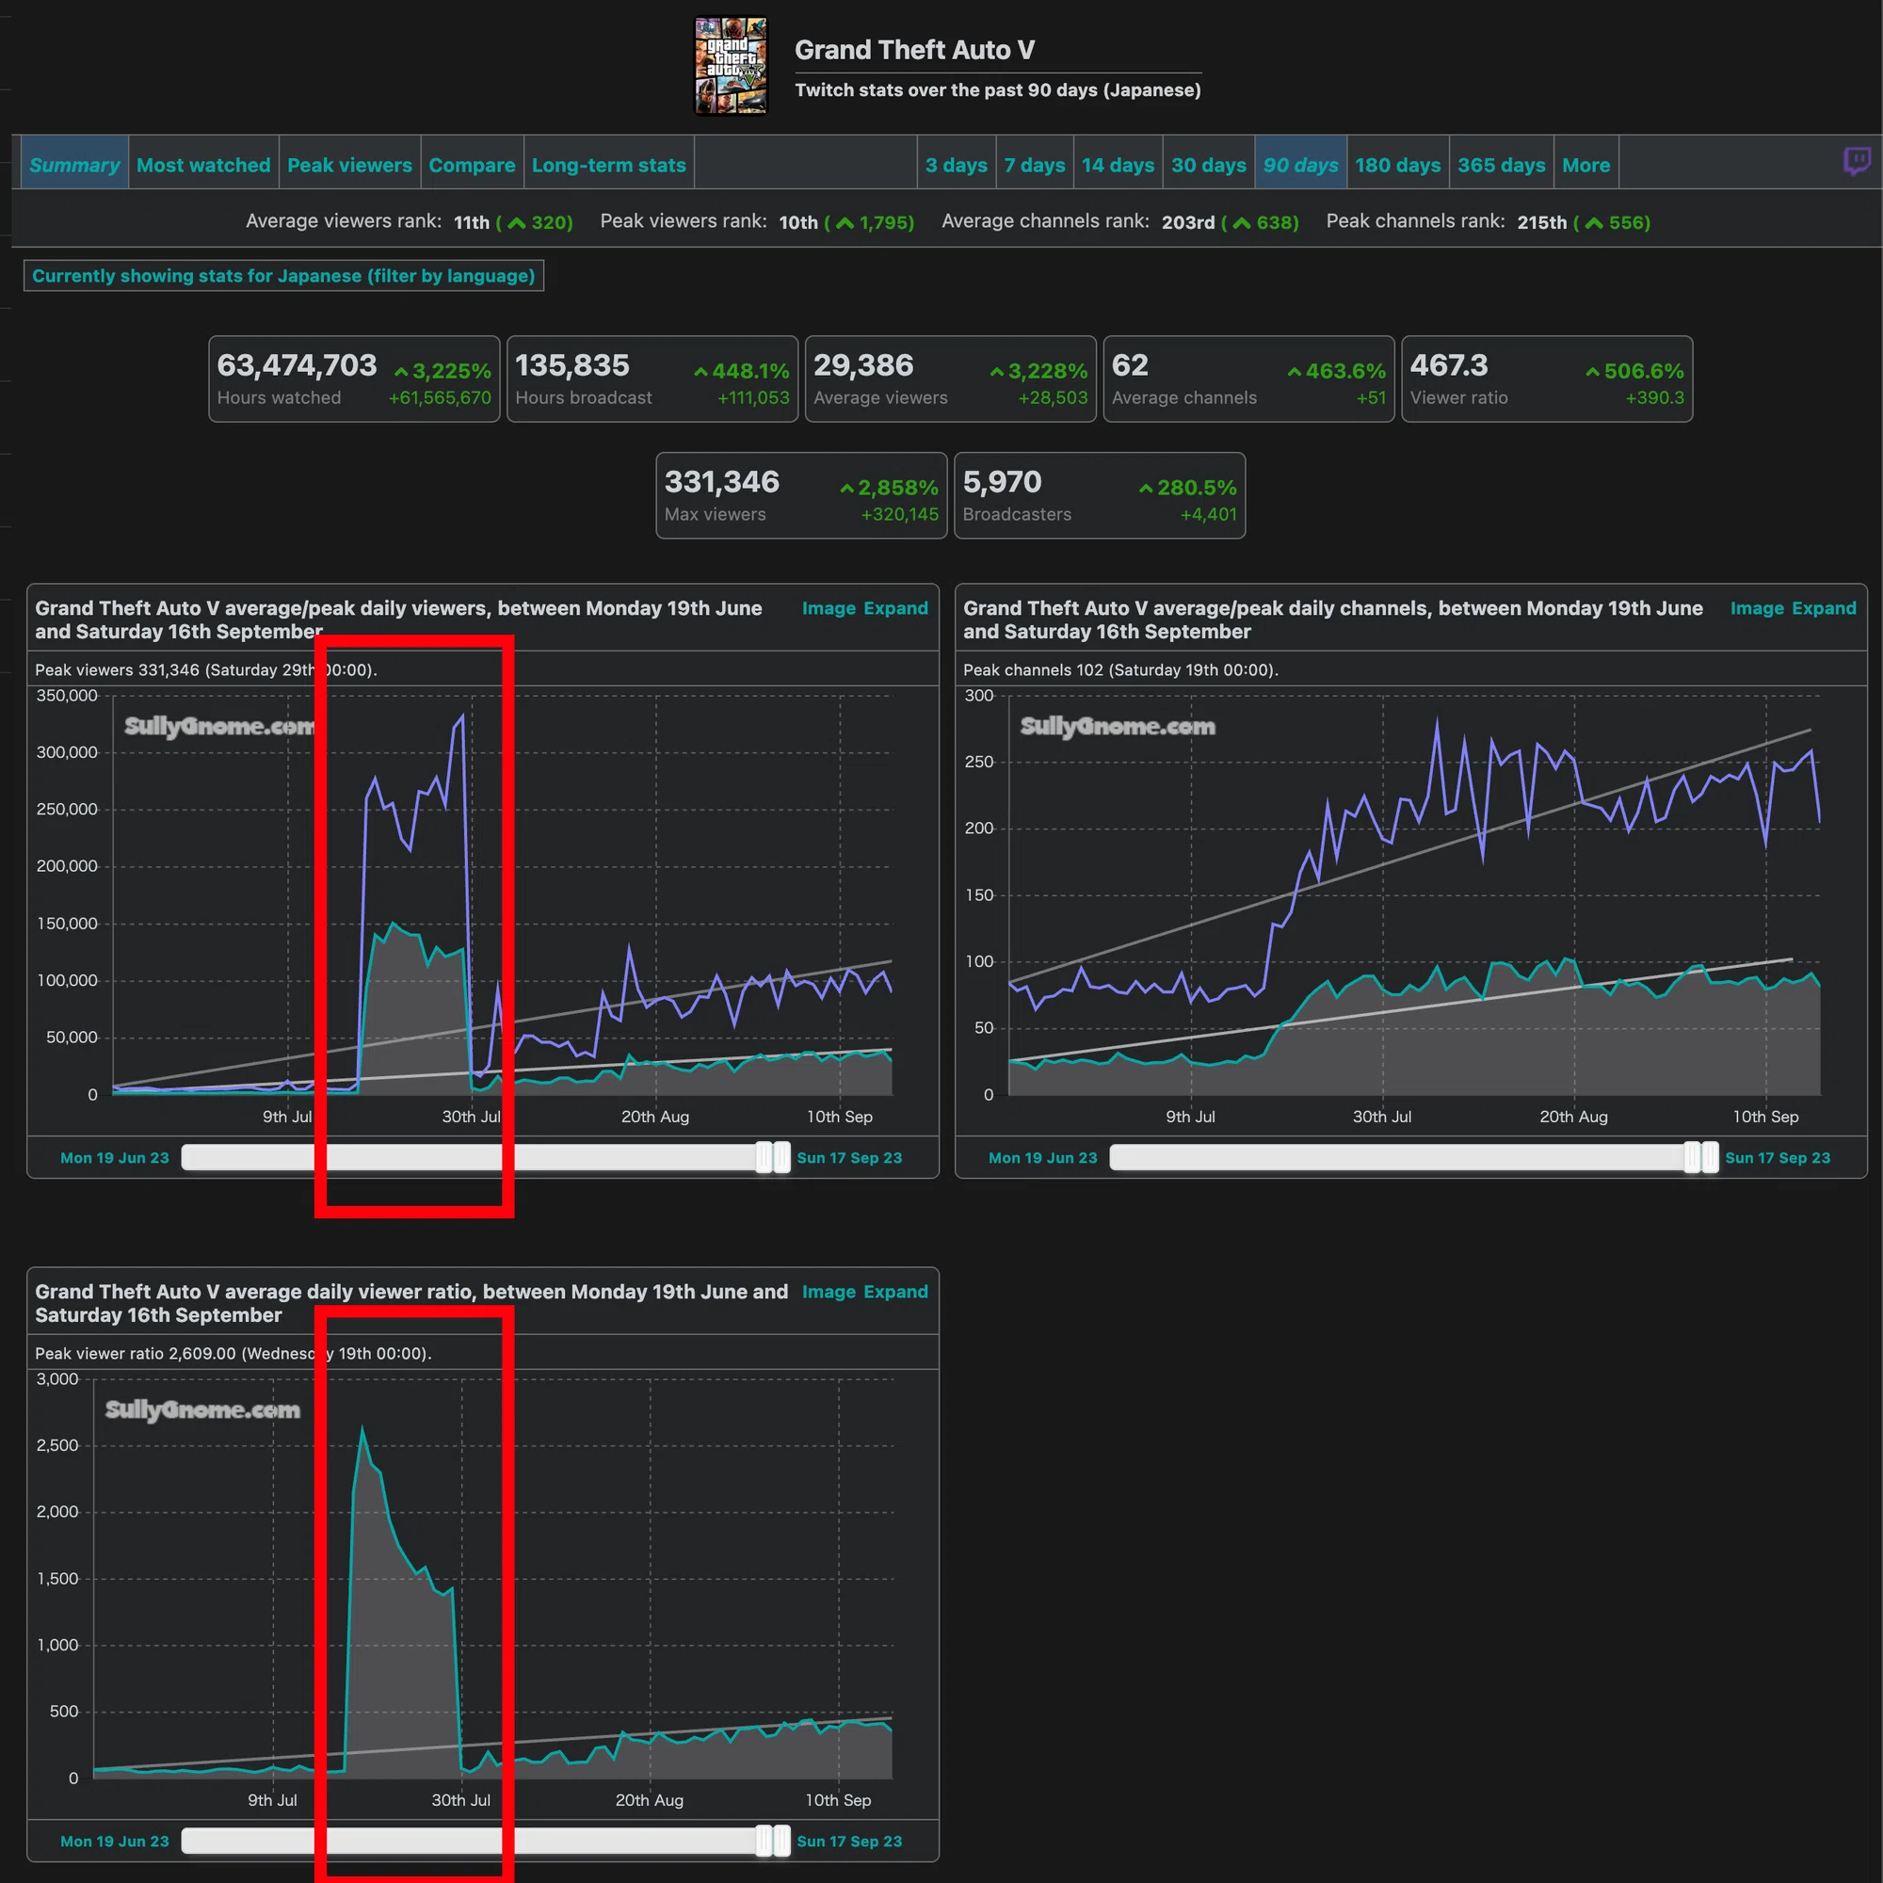Screen dimensions: 1883x1883
Task: Click the Average channels rank 203rd text
Action: pyautogui.click(x=1120, y=222)
